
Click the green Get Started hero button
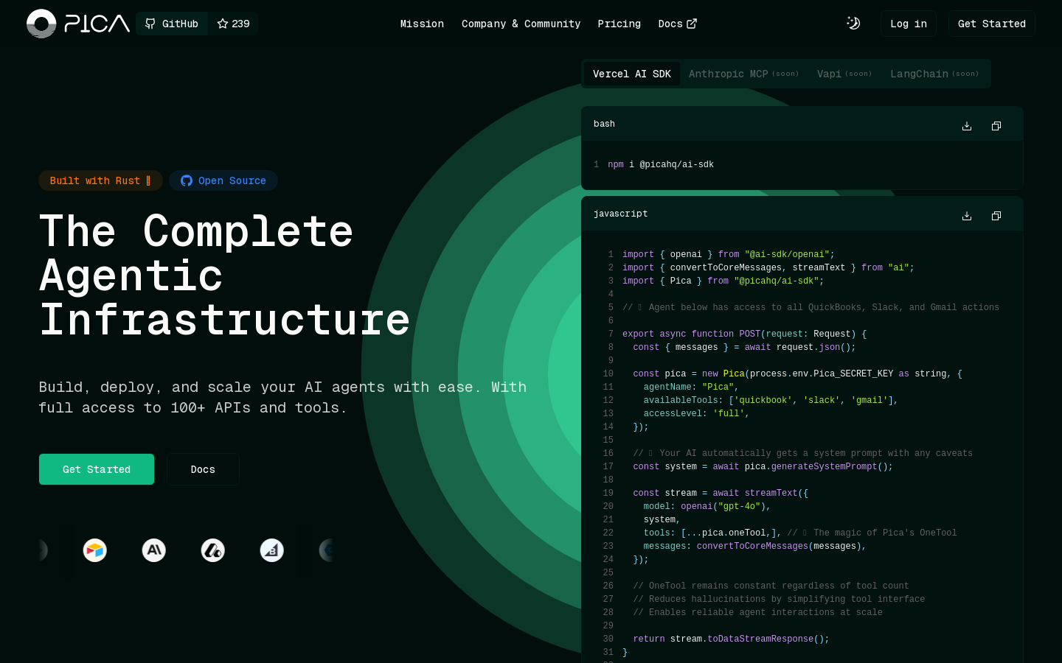click(97, 469)
